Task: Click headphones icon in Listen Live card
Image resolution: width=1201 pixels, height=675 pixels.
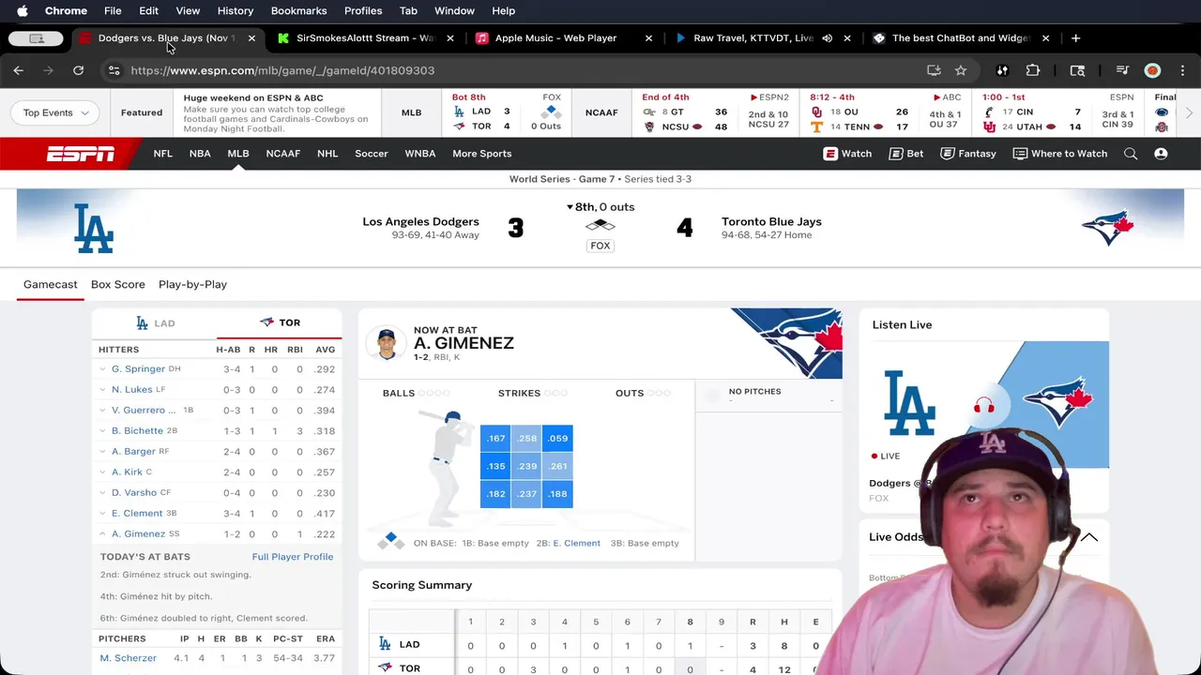Action: (983, 405)
